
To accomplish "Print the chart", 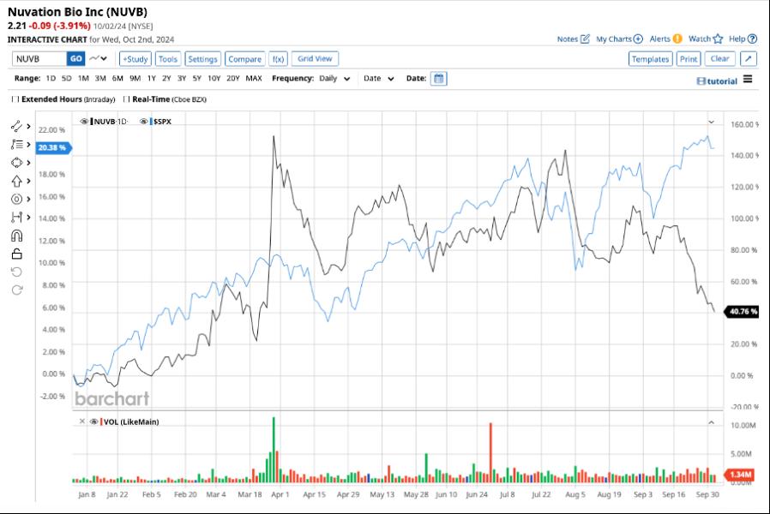I will coord(689,59).
